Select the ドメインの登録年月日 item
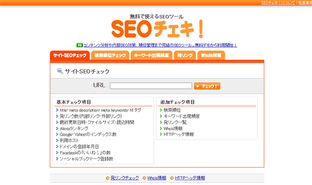 [x=79, y=147]
